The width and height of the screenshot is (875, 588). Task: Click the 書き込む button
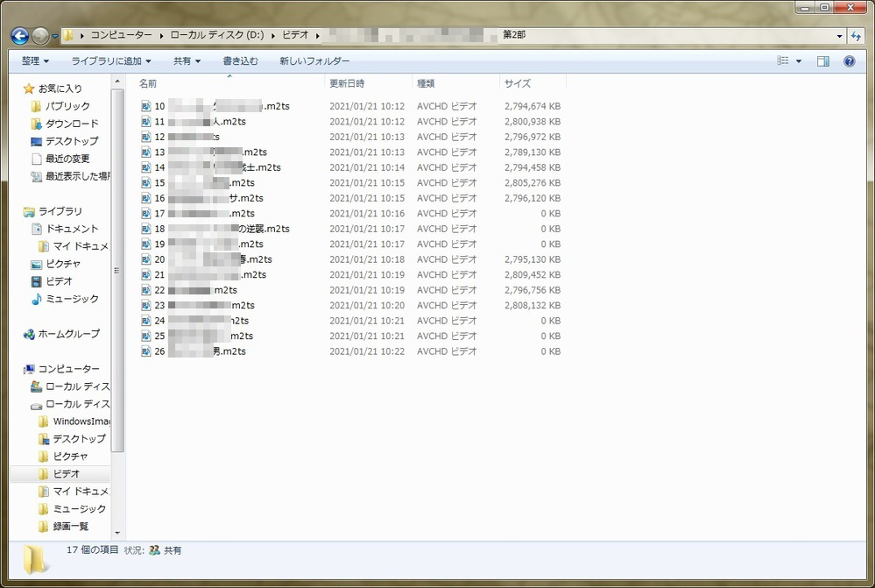click(x=240, y=61)
